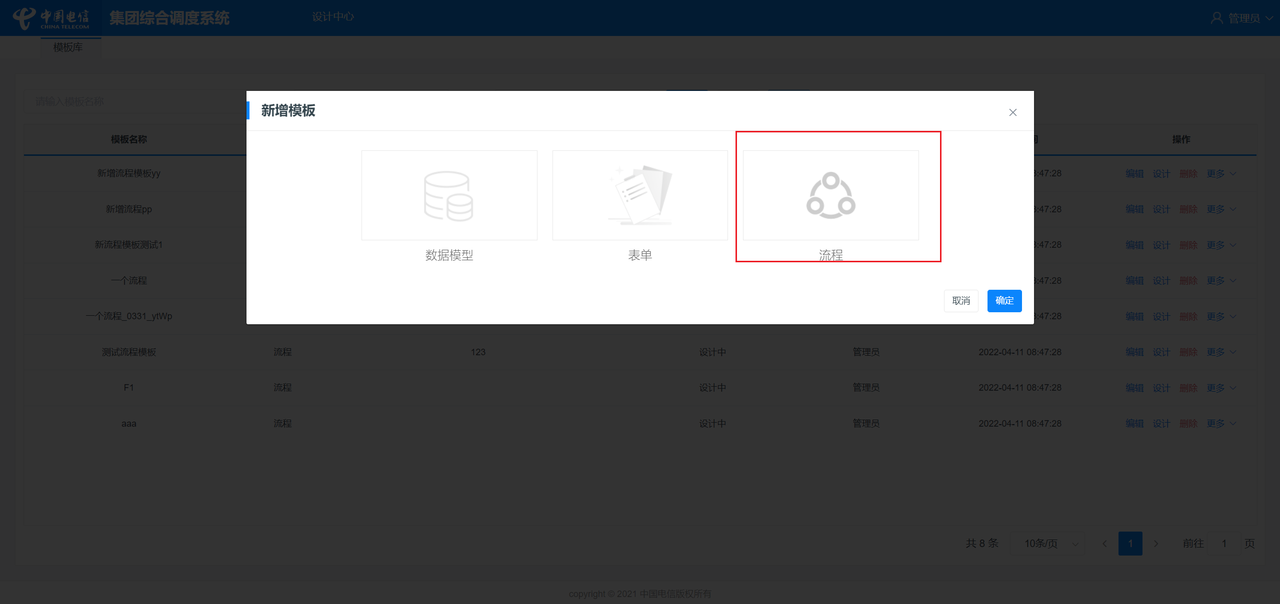Click the China Telecom logo

pos(51,18)
